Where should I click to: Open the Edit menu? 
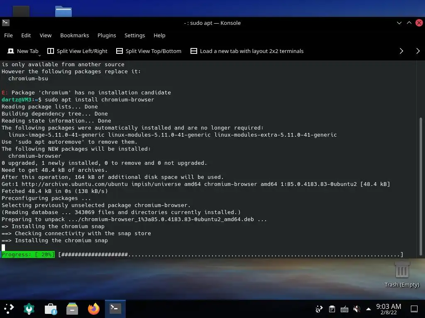pyautogui.click(x=26, y=36)
